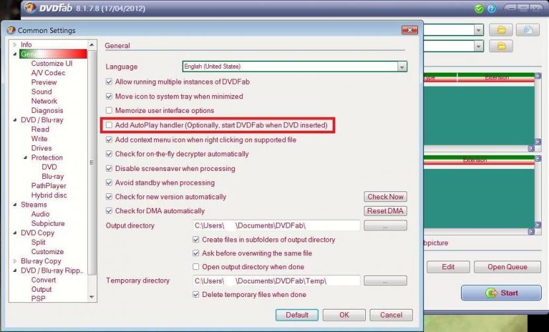The width and height of the screenshot is (549, 332).
Task: Enable Add AutoPlay handler checkbox
Action: (x=109, y=125)
